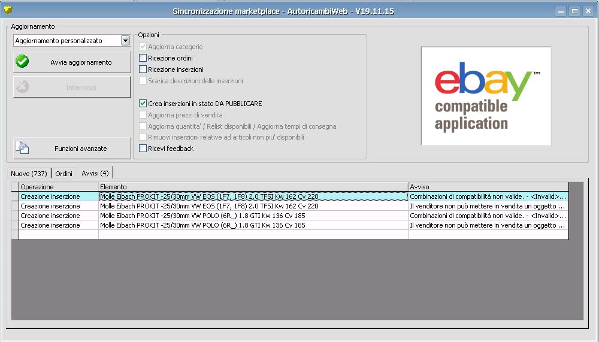Toggle the Aggiorna categorie checkbox
Image resolution: width=599 pixels, height=342 pixels.
(x=143, y=47)
